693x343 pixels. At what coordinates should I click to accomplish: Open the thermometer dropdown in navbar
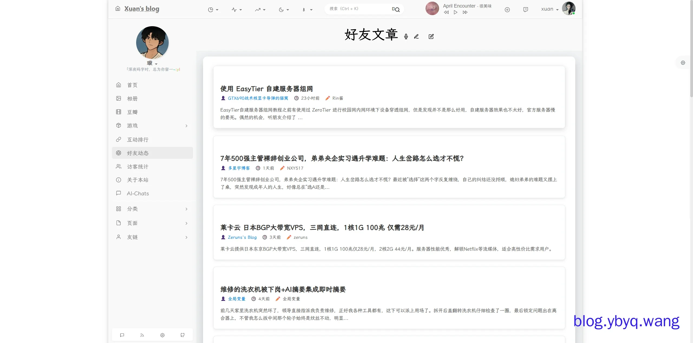pyautogui.click(x=307, y=10)
